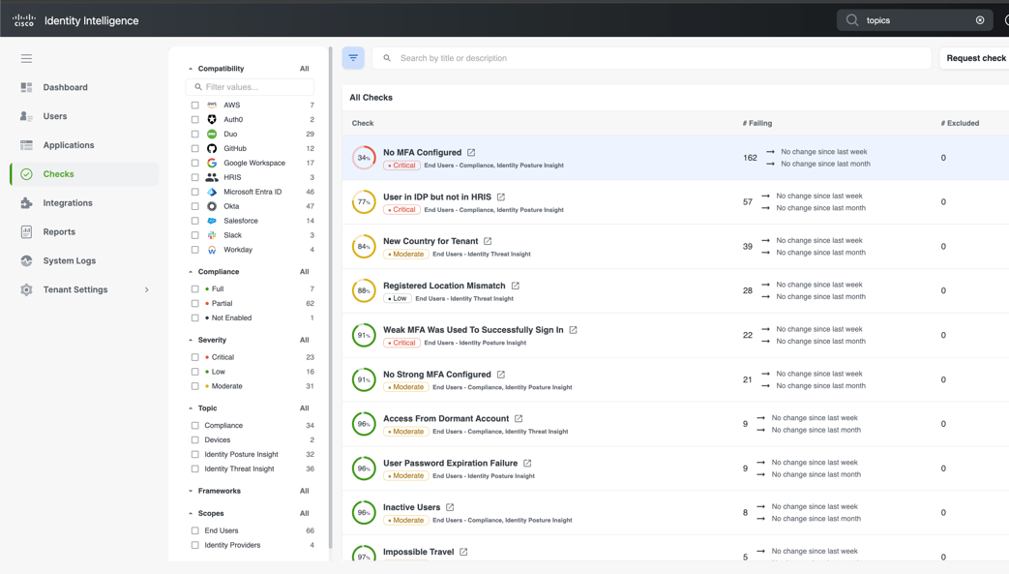This screenshot has width=1009, height=574.
Task: Toggle the hamburger sidebar menu icon
Action: point(26,59)
